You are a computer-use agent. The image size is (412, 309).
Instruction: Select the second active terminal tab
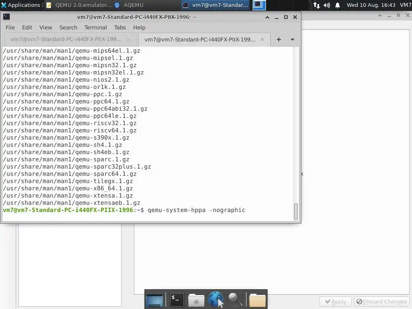[x=204, y=39]
